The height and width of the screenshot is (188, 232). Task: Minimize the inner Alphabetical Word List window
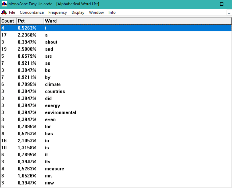[229, 13]
